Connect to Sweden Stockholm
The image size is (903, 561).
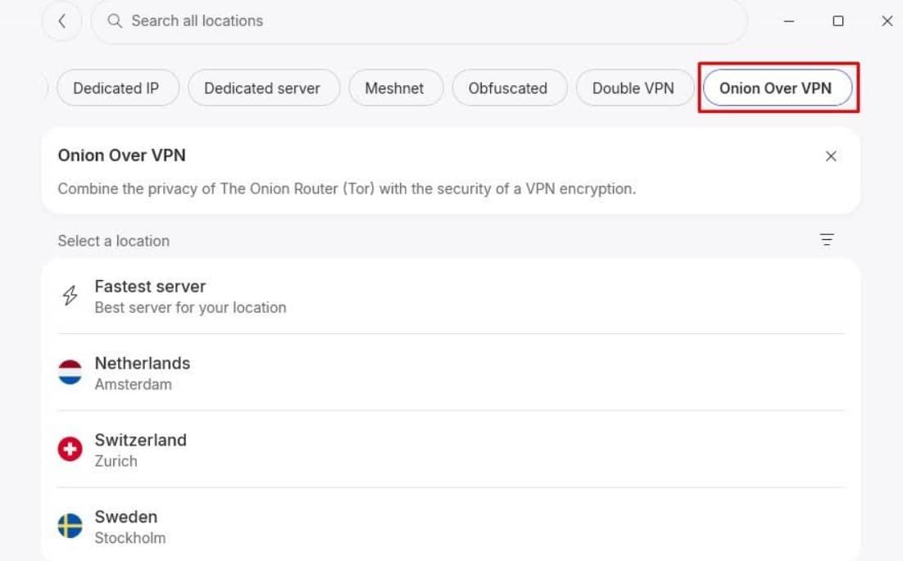451,525
